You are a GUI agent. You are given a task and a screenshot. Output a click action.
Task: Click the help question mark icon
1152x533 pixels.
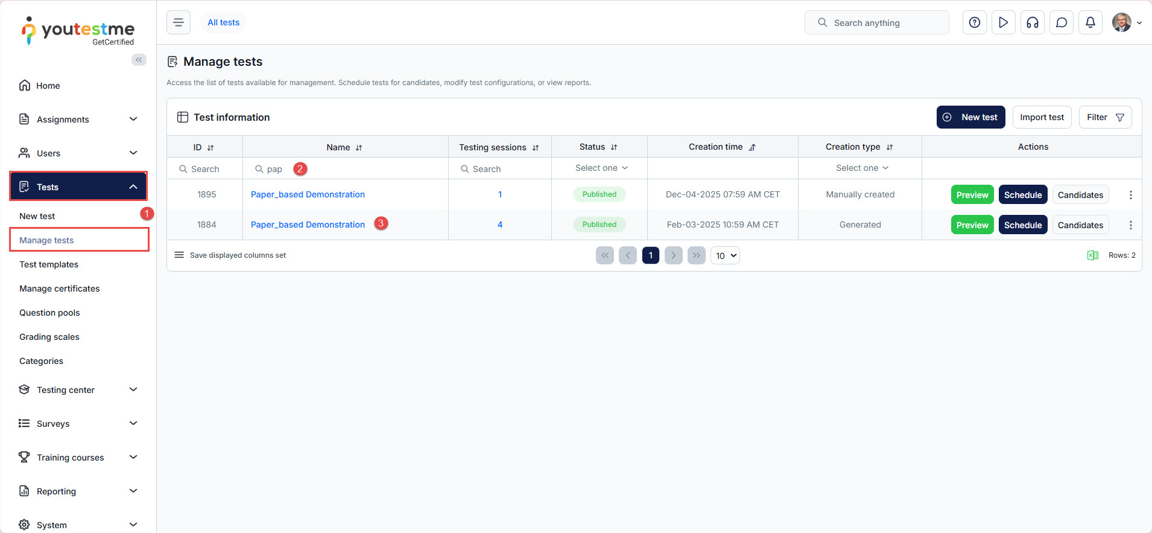click(974, 22)
